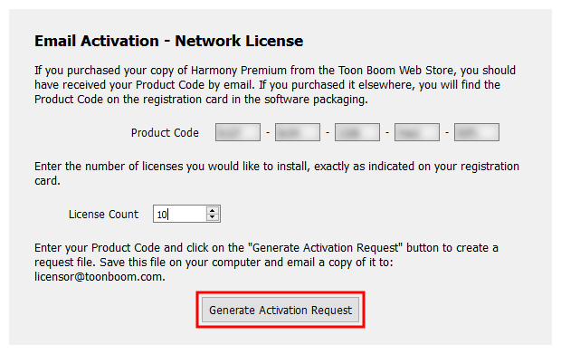This screenshot has width=561, height=354.
Task: Click the licensor@toonboom.com email address
Action: point(100,277)
